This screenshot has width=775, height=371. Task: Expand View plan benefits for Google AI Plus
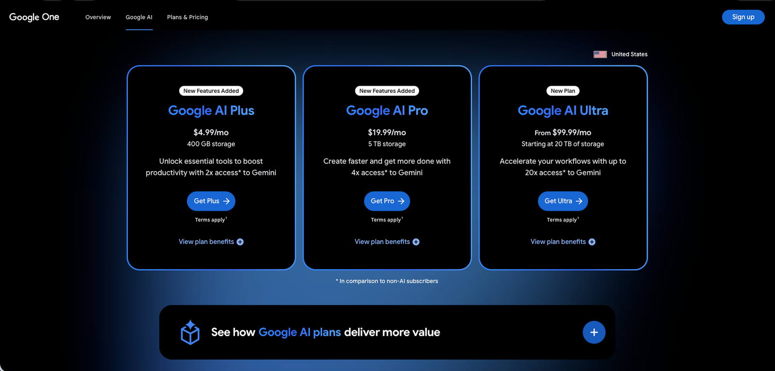[211, 242]
